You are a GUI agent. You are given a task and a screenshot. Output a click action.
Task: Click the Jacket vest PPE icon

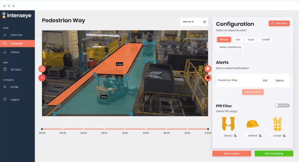pyautogui.click(x=277, y=124)
